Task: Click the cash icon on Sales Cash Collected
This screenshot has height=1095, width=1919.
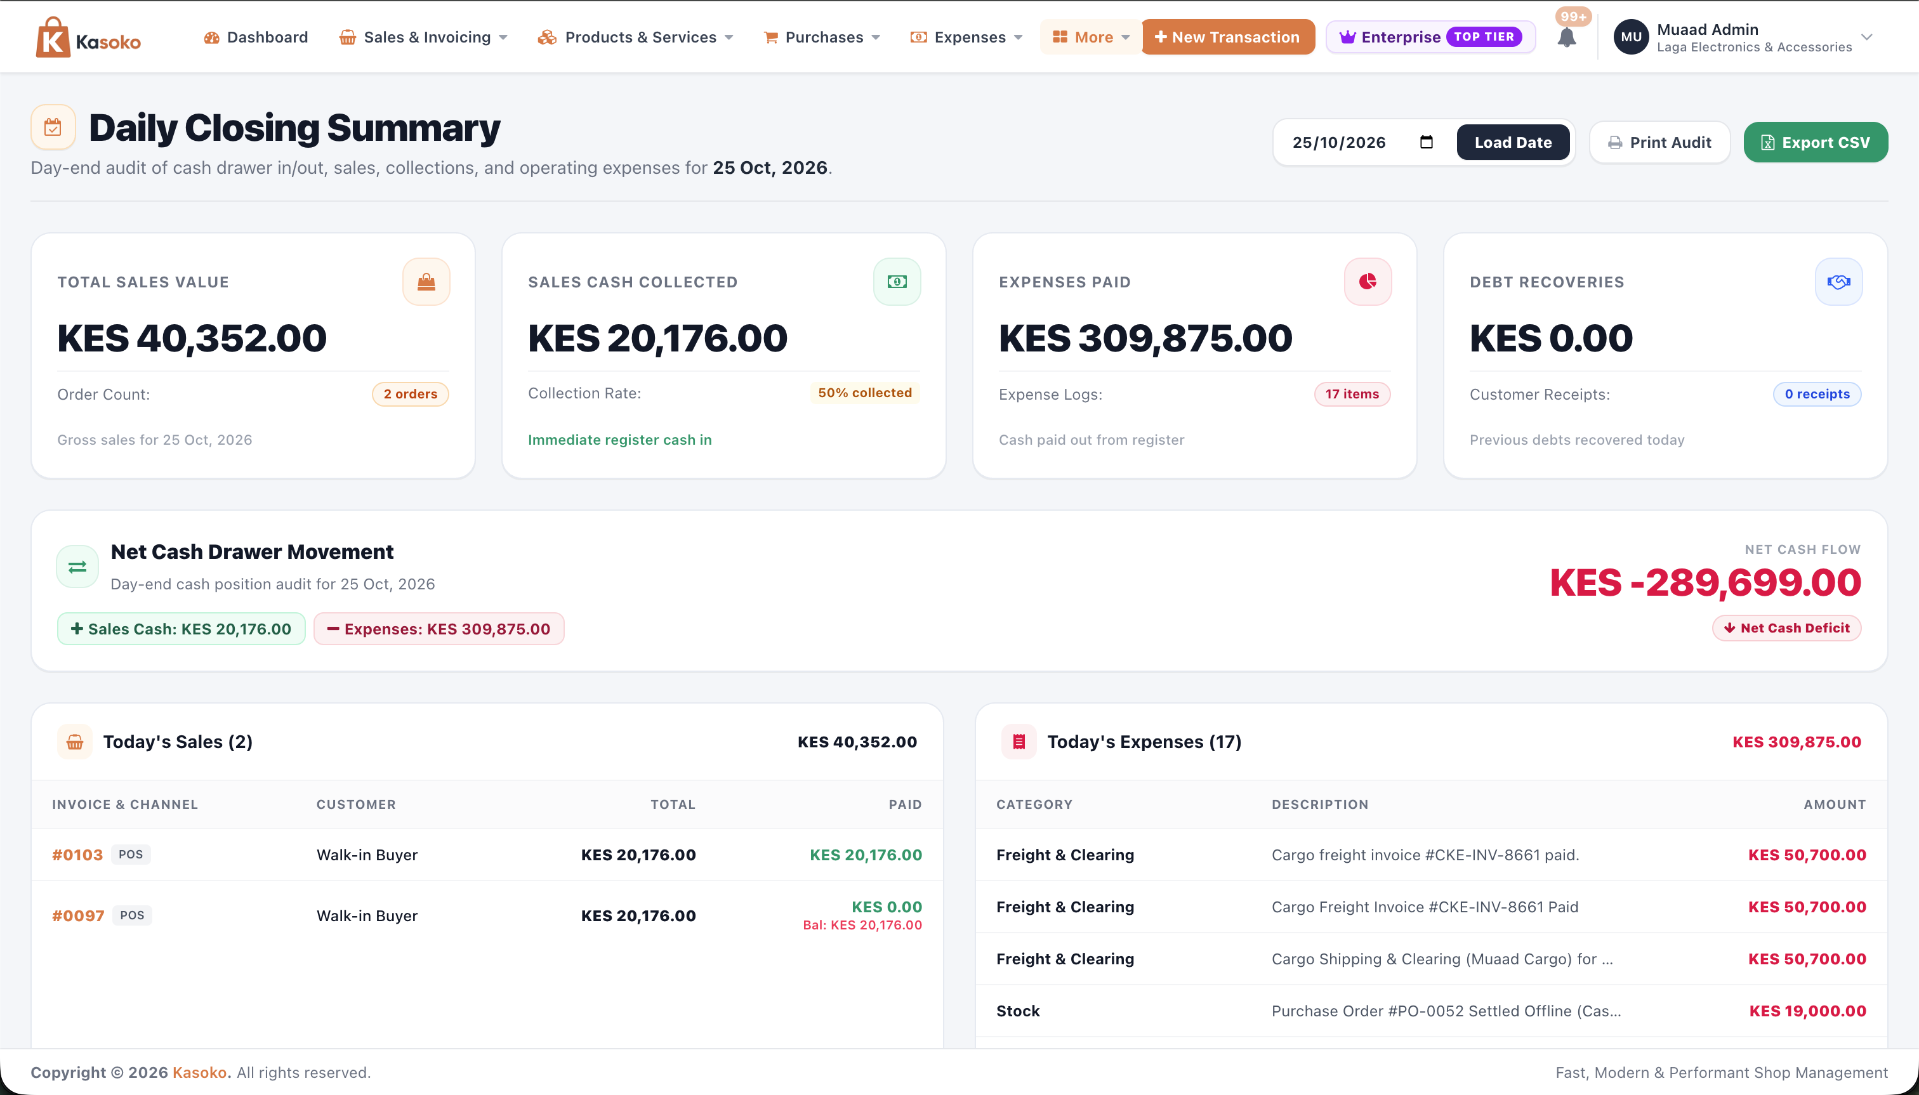Action: (897, 282)
